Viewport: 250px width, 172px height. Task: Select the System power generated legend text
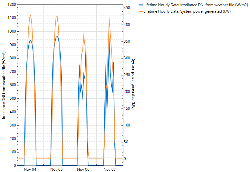tap(187, 11)
